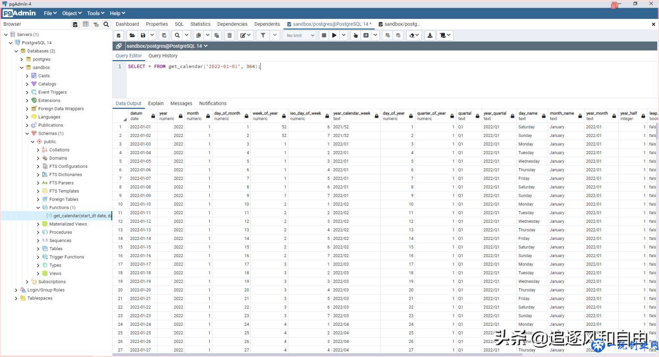Viewport: 659px width, 357px height.
Task: Close the panel with the X button
Action: click(653, 24)
